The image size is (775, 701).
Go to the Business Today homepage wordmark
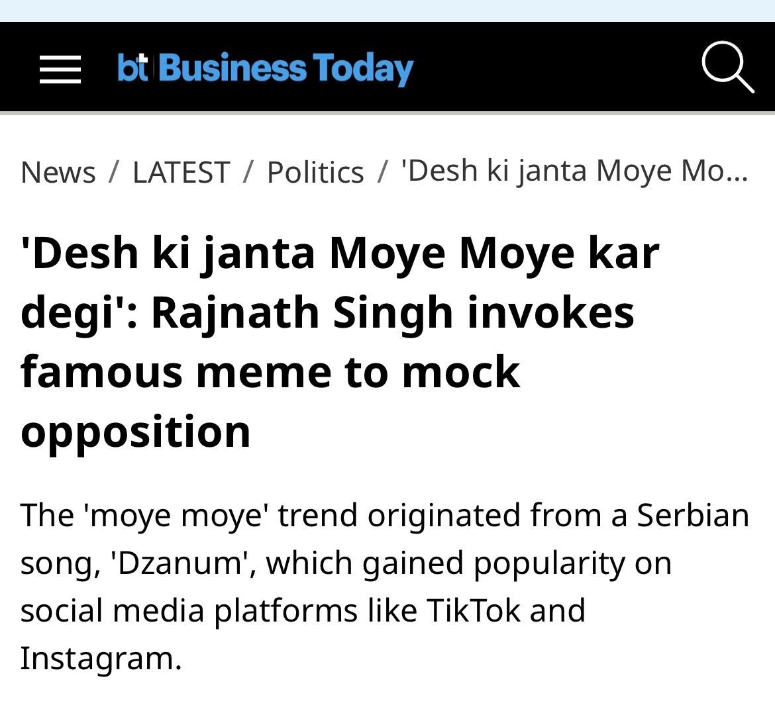click(286, 69)
